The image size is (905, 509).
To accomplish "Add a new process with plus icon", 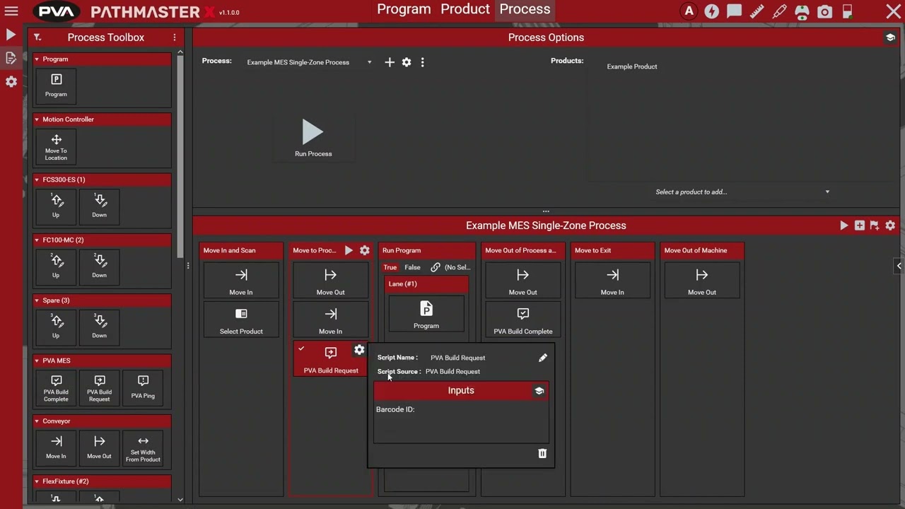I will [x=390, y=62].
